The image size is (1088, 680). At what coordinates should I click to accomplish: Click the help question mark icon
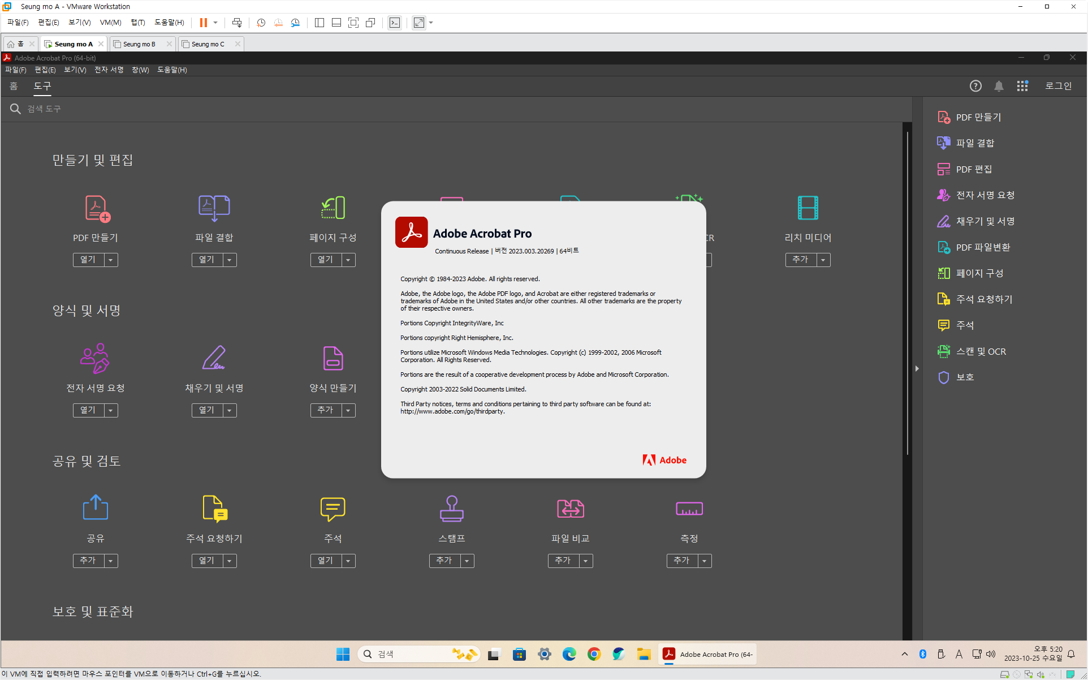pos(975,86)
